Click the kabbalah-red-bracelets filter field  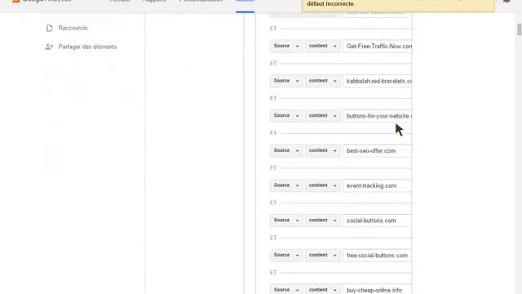(x=377, y=81)
